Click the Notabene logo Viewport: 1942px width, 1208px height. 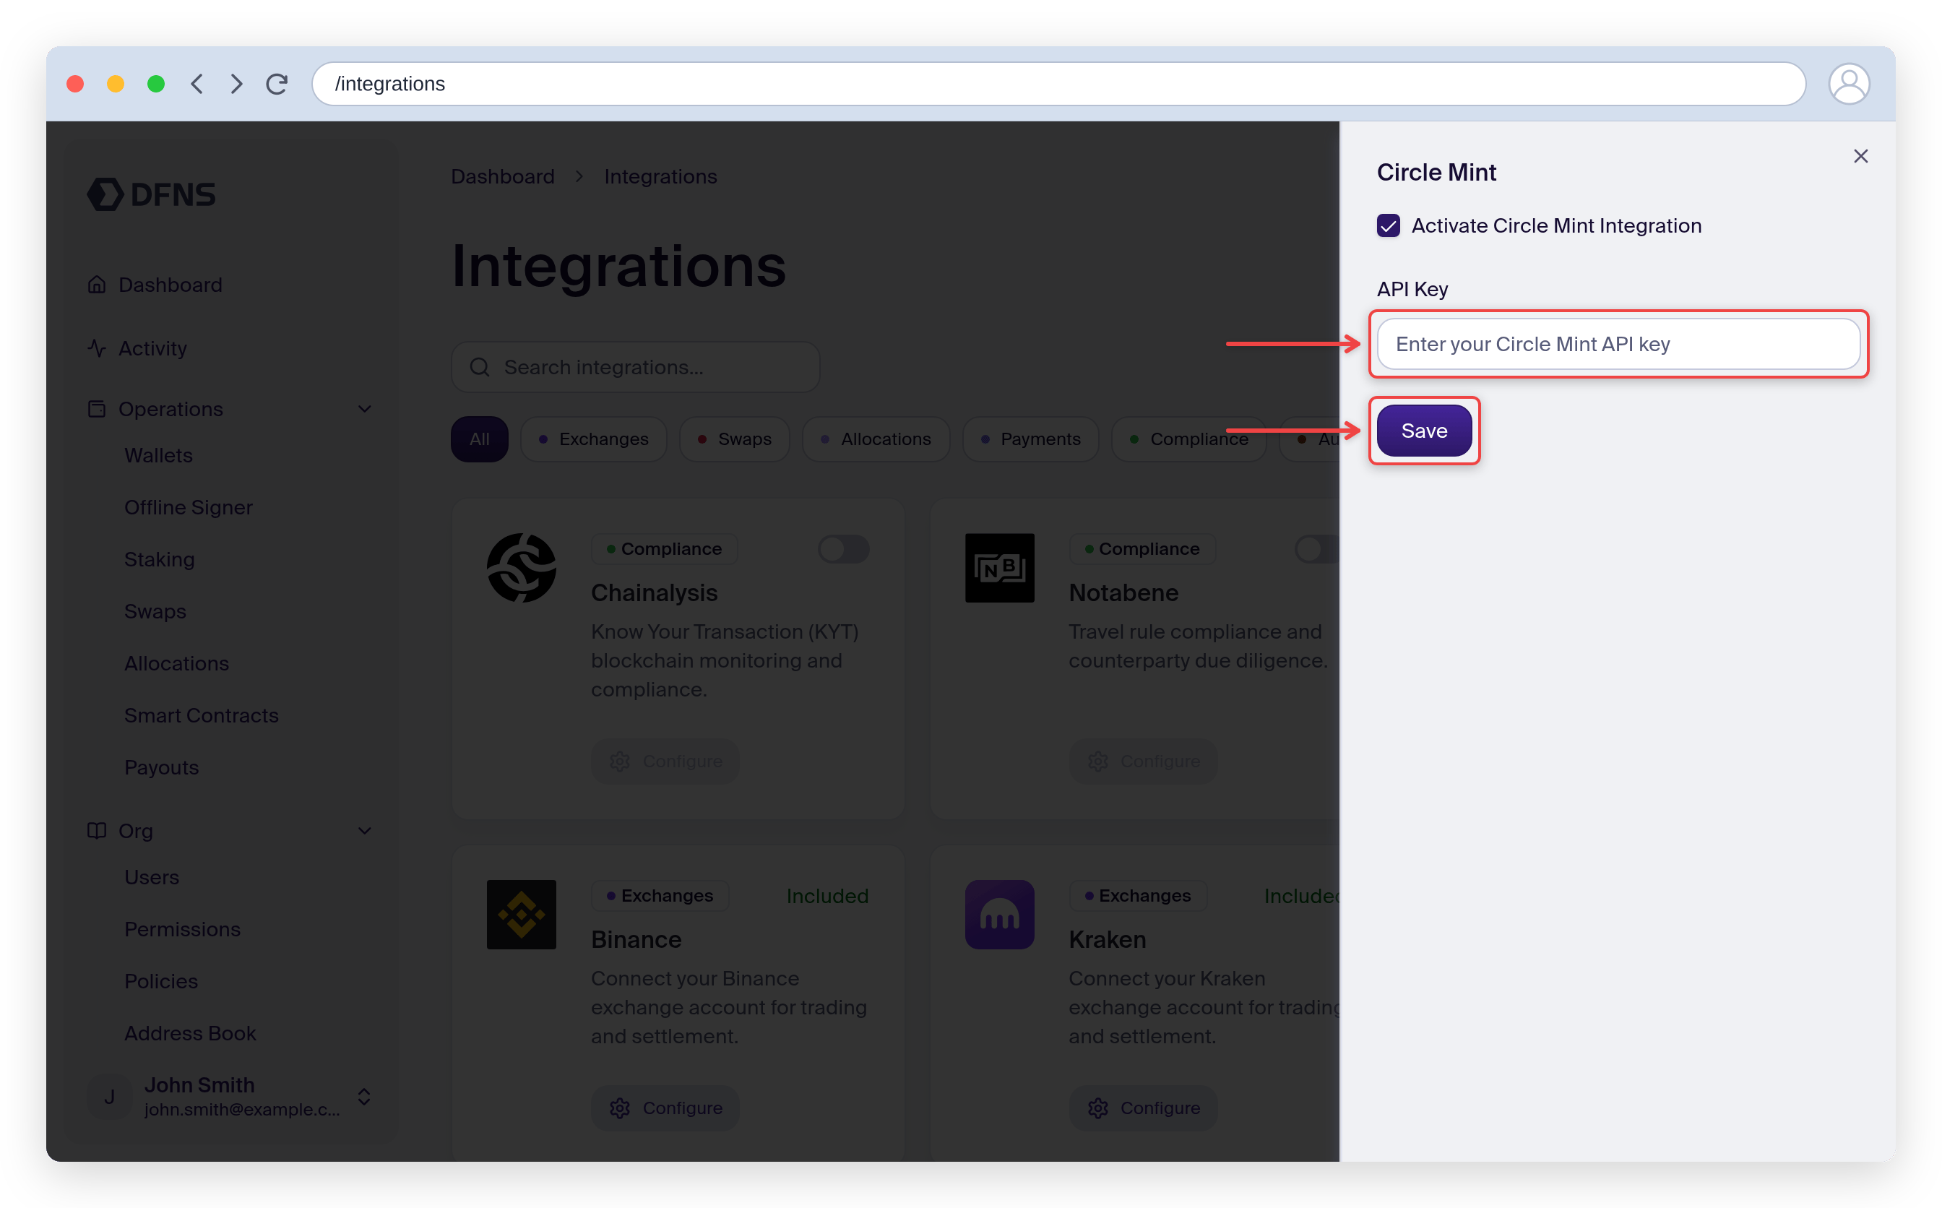(x=999, y=568)
